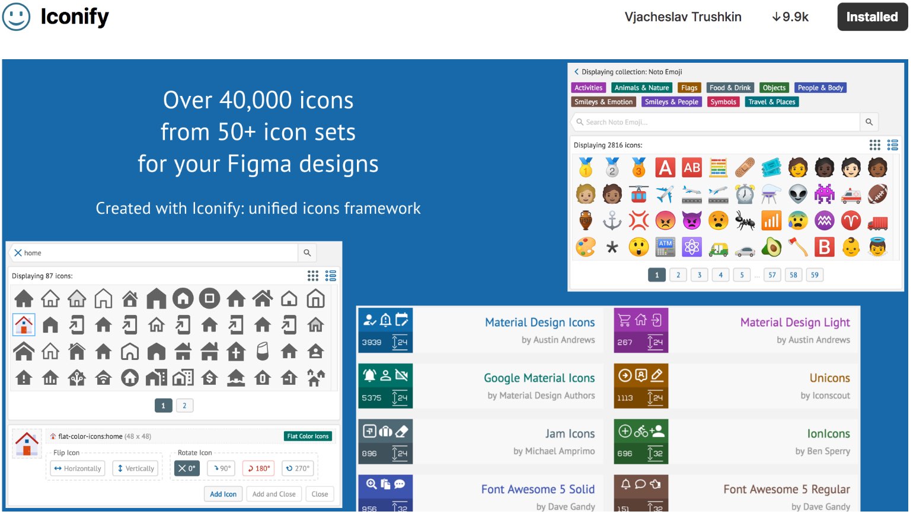Select the Activities category tag

(x=588, y=88)
